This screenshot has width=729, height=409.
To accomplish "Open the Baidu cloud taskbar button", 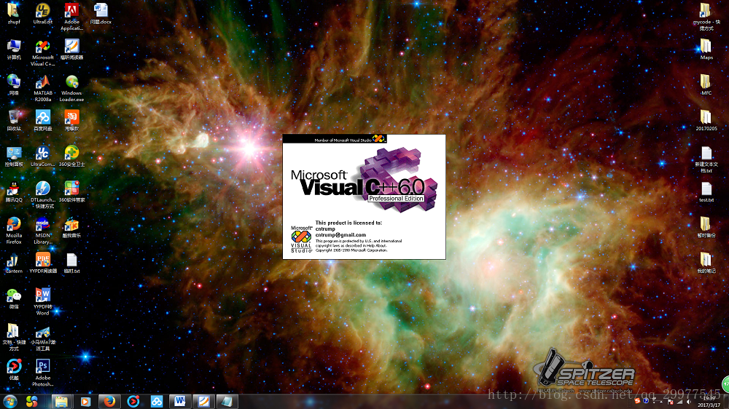I will [157, 401].
